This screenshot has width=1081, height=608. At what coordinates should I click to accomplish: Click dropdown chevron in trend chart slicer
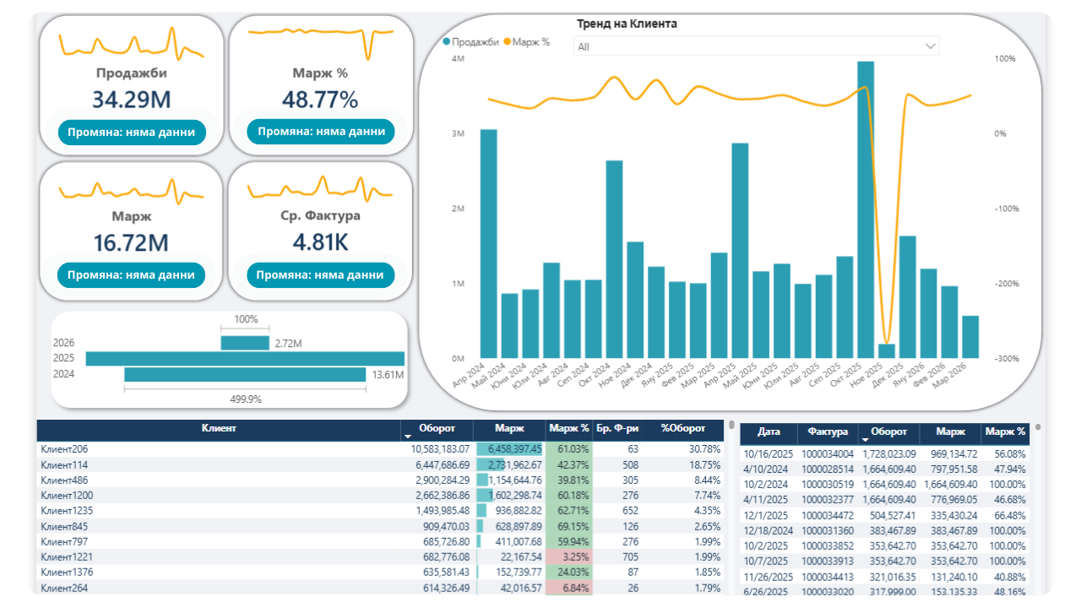[x=931, y=46]
